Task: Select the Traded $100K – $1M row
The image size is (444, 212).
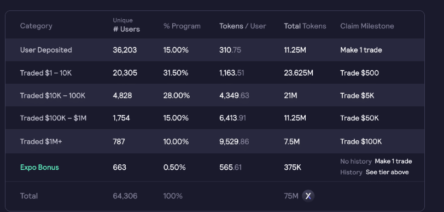Action: 215,118
